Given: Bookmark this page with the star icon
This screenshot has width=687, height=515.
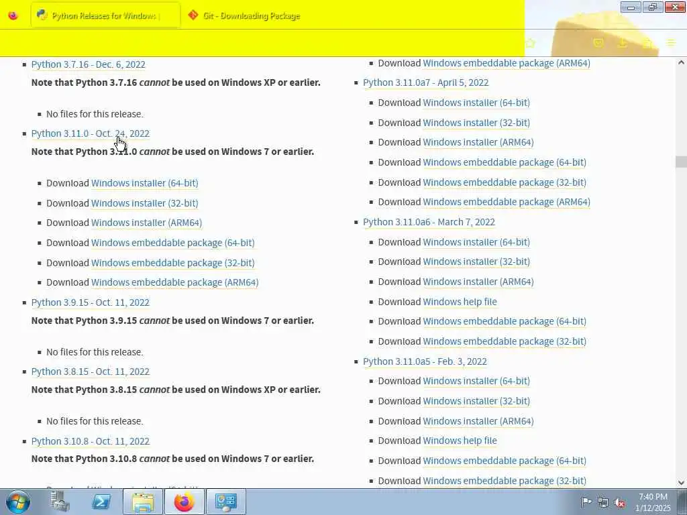Looking at the screenshot, I should click(531, 43).
